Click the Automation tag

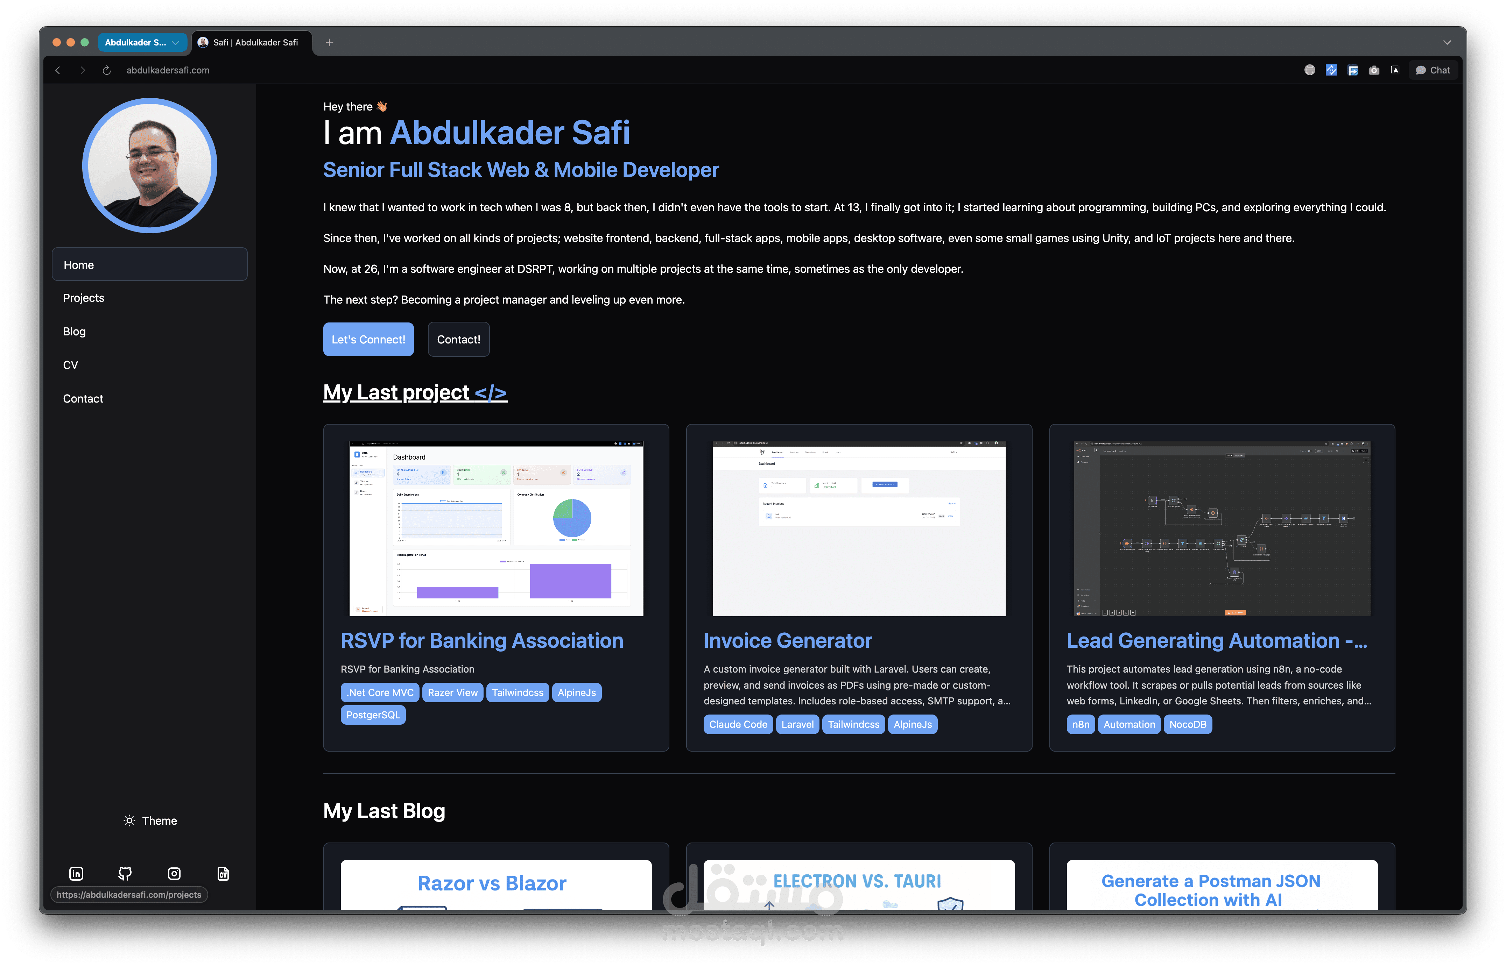click(x=1129, y=725)
